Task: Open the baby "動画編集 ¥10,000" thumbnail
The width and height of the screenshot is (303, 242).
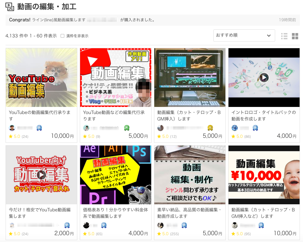Action: click(x=264, y=175)
